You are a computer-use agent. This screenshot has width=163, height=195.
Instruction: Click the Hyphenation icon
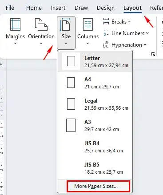coord(106,44)
